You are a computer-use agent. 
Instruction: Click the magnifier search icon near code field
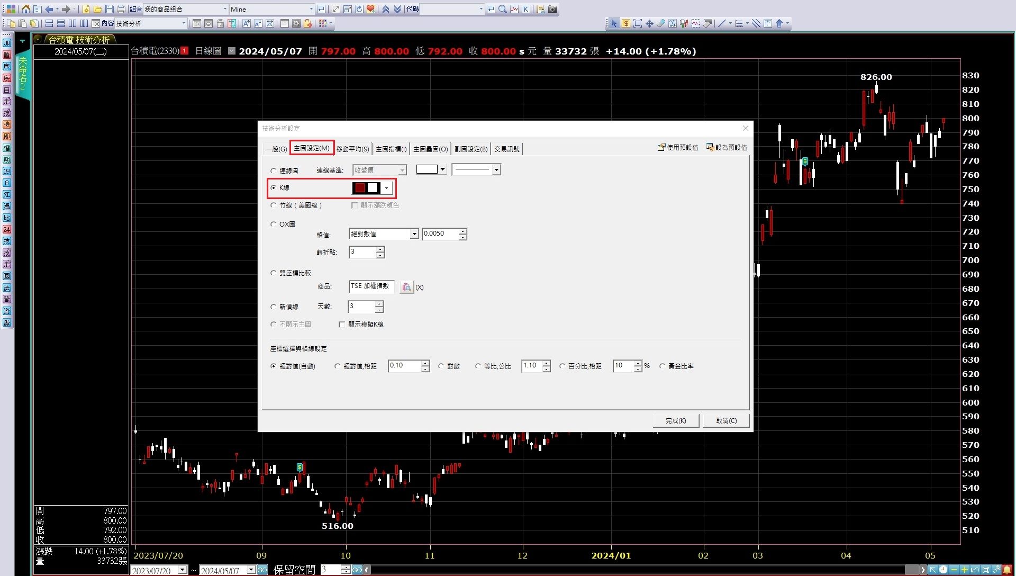(503, 9)
